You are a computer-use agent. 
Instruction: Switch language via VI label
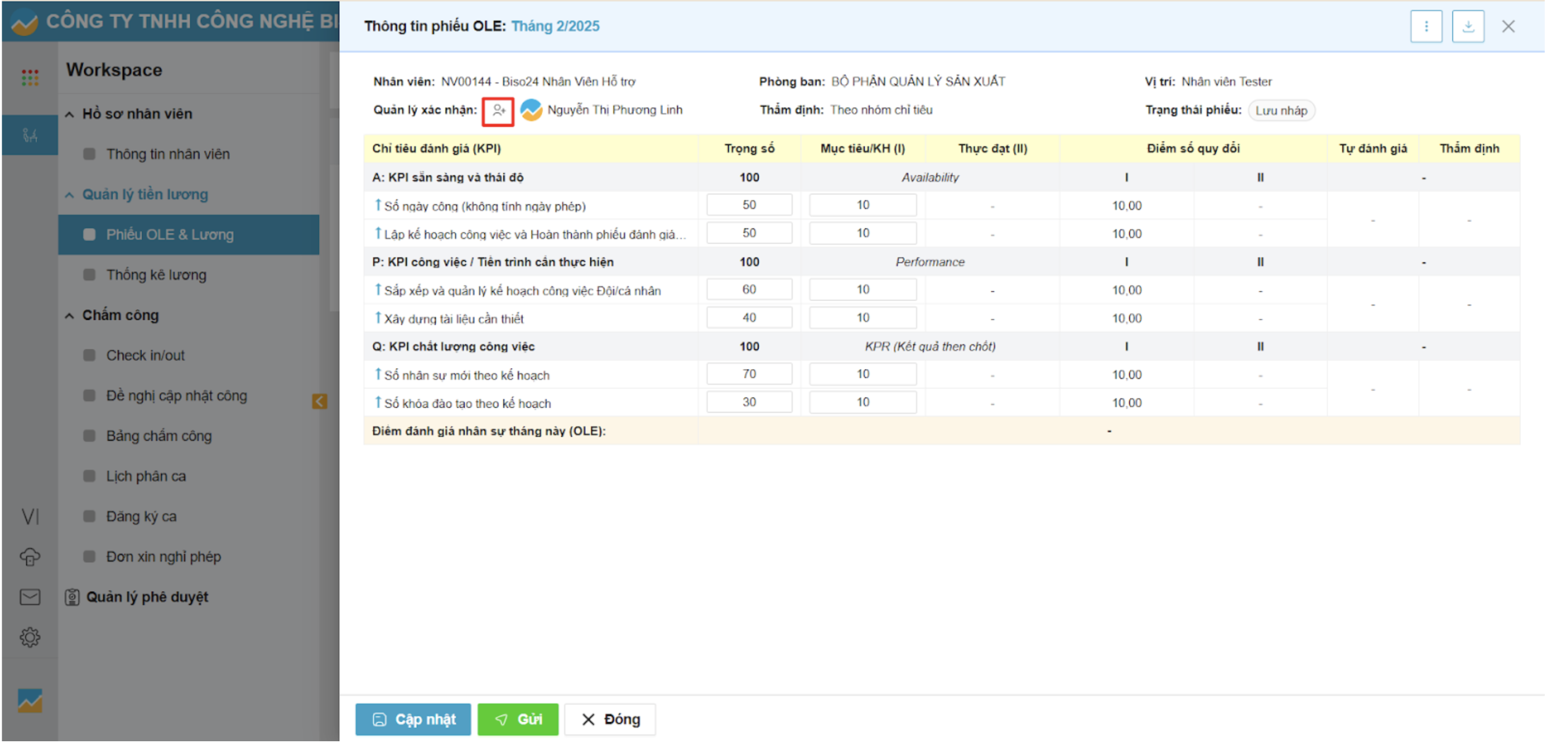point(29,516)
